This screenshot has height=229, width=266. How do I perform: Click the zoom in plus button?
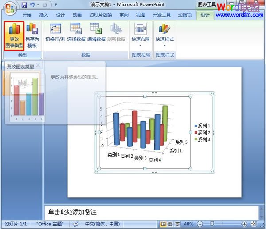point(244,224)
